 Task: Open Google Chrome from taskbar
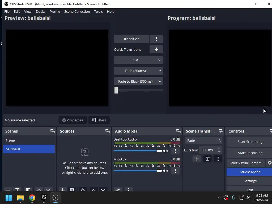[32, 198]
